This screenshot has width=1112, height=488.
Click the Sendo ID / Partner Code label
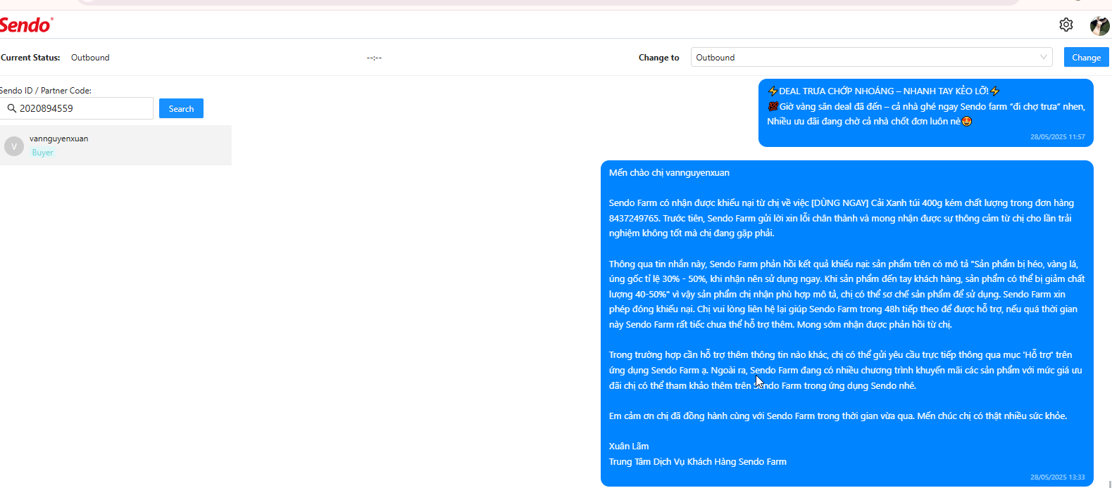(x=46, y=91)
